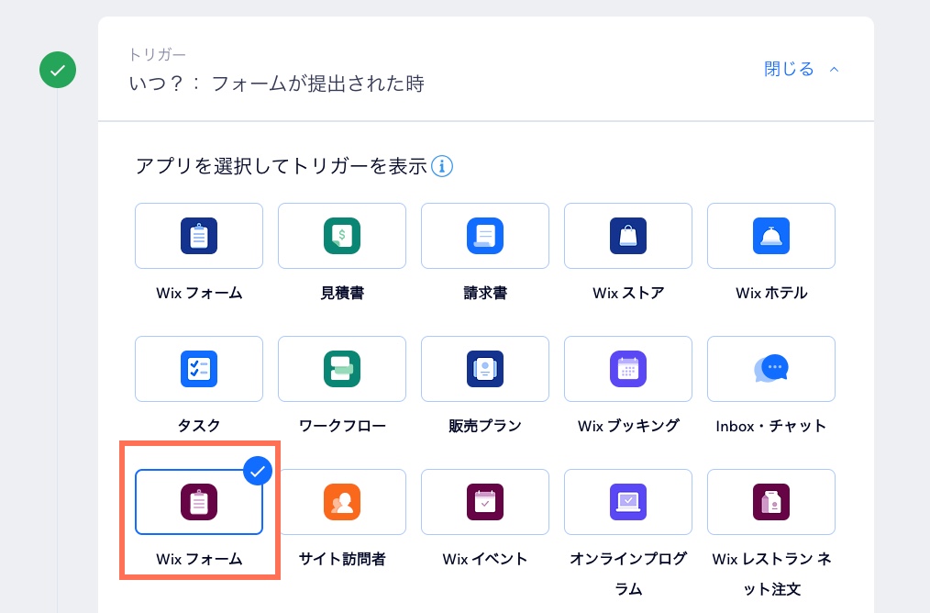Click the Wix ブッキング label text

pos(628,426)
